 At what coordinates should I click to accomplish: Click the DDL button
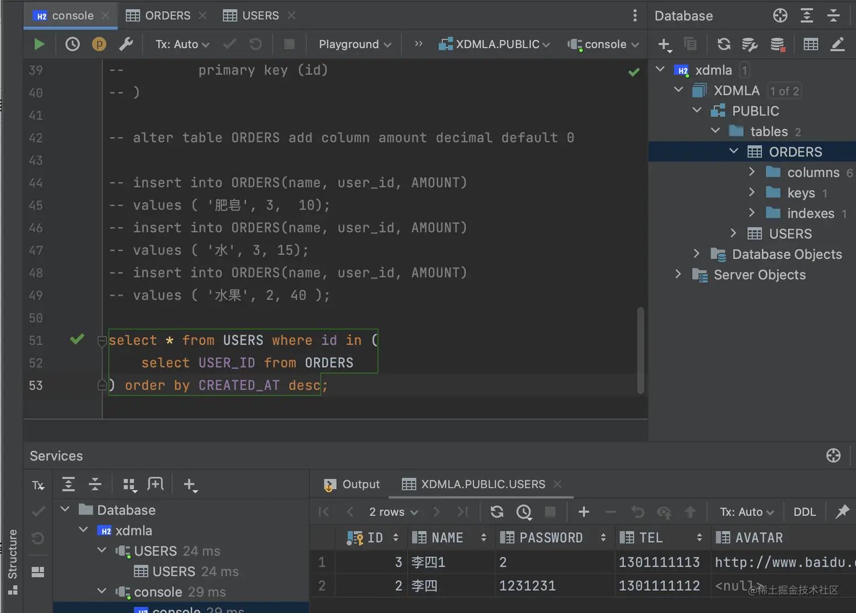tap(804, 512)
